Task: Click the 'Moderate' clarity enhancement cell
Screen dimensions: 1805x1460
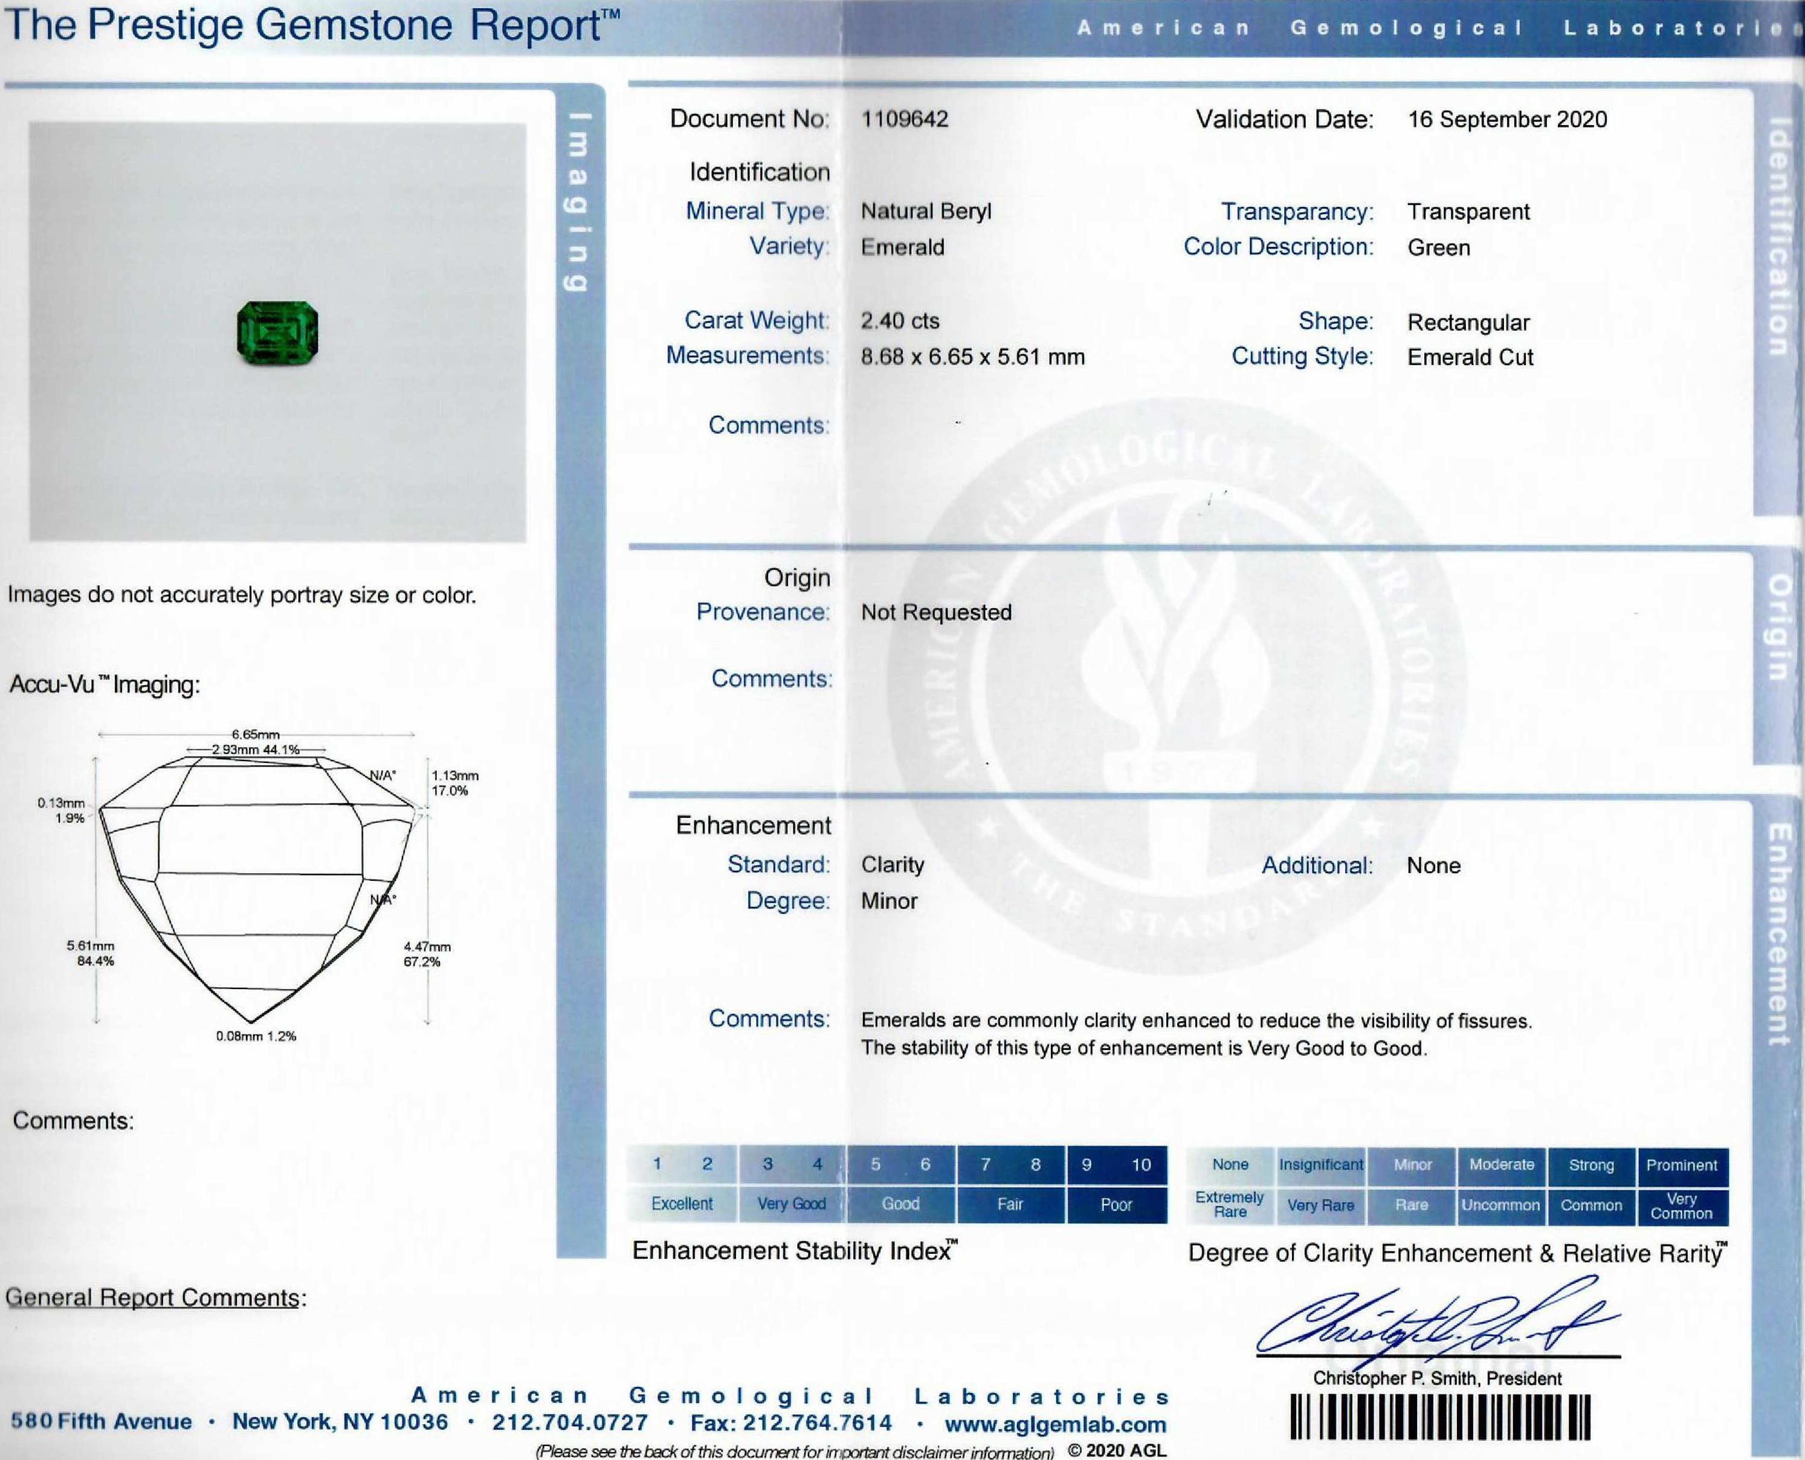Action: tap(1502, 1165)
